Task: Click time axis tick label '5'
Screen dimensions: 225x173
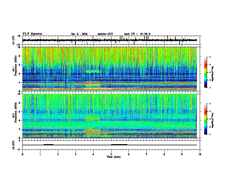Action: [x=111, y=154]
